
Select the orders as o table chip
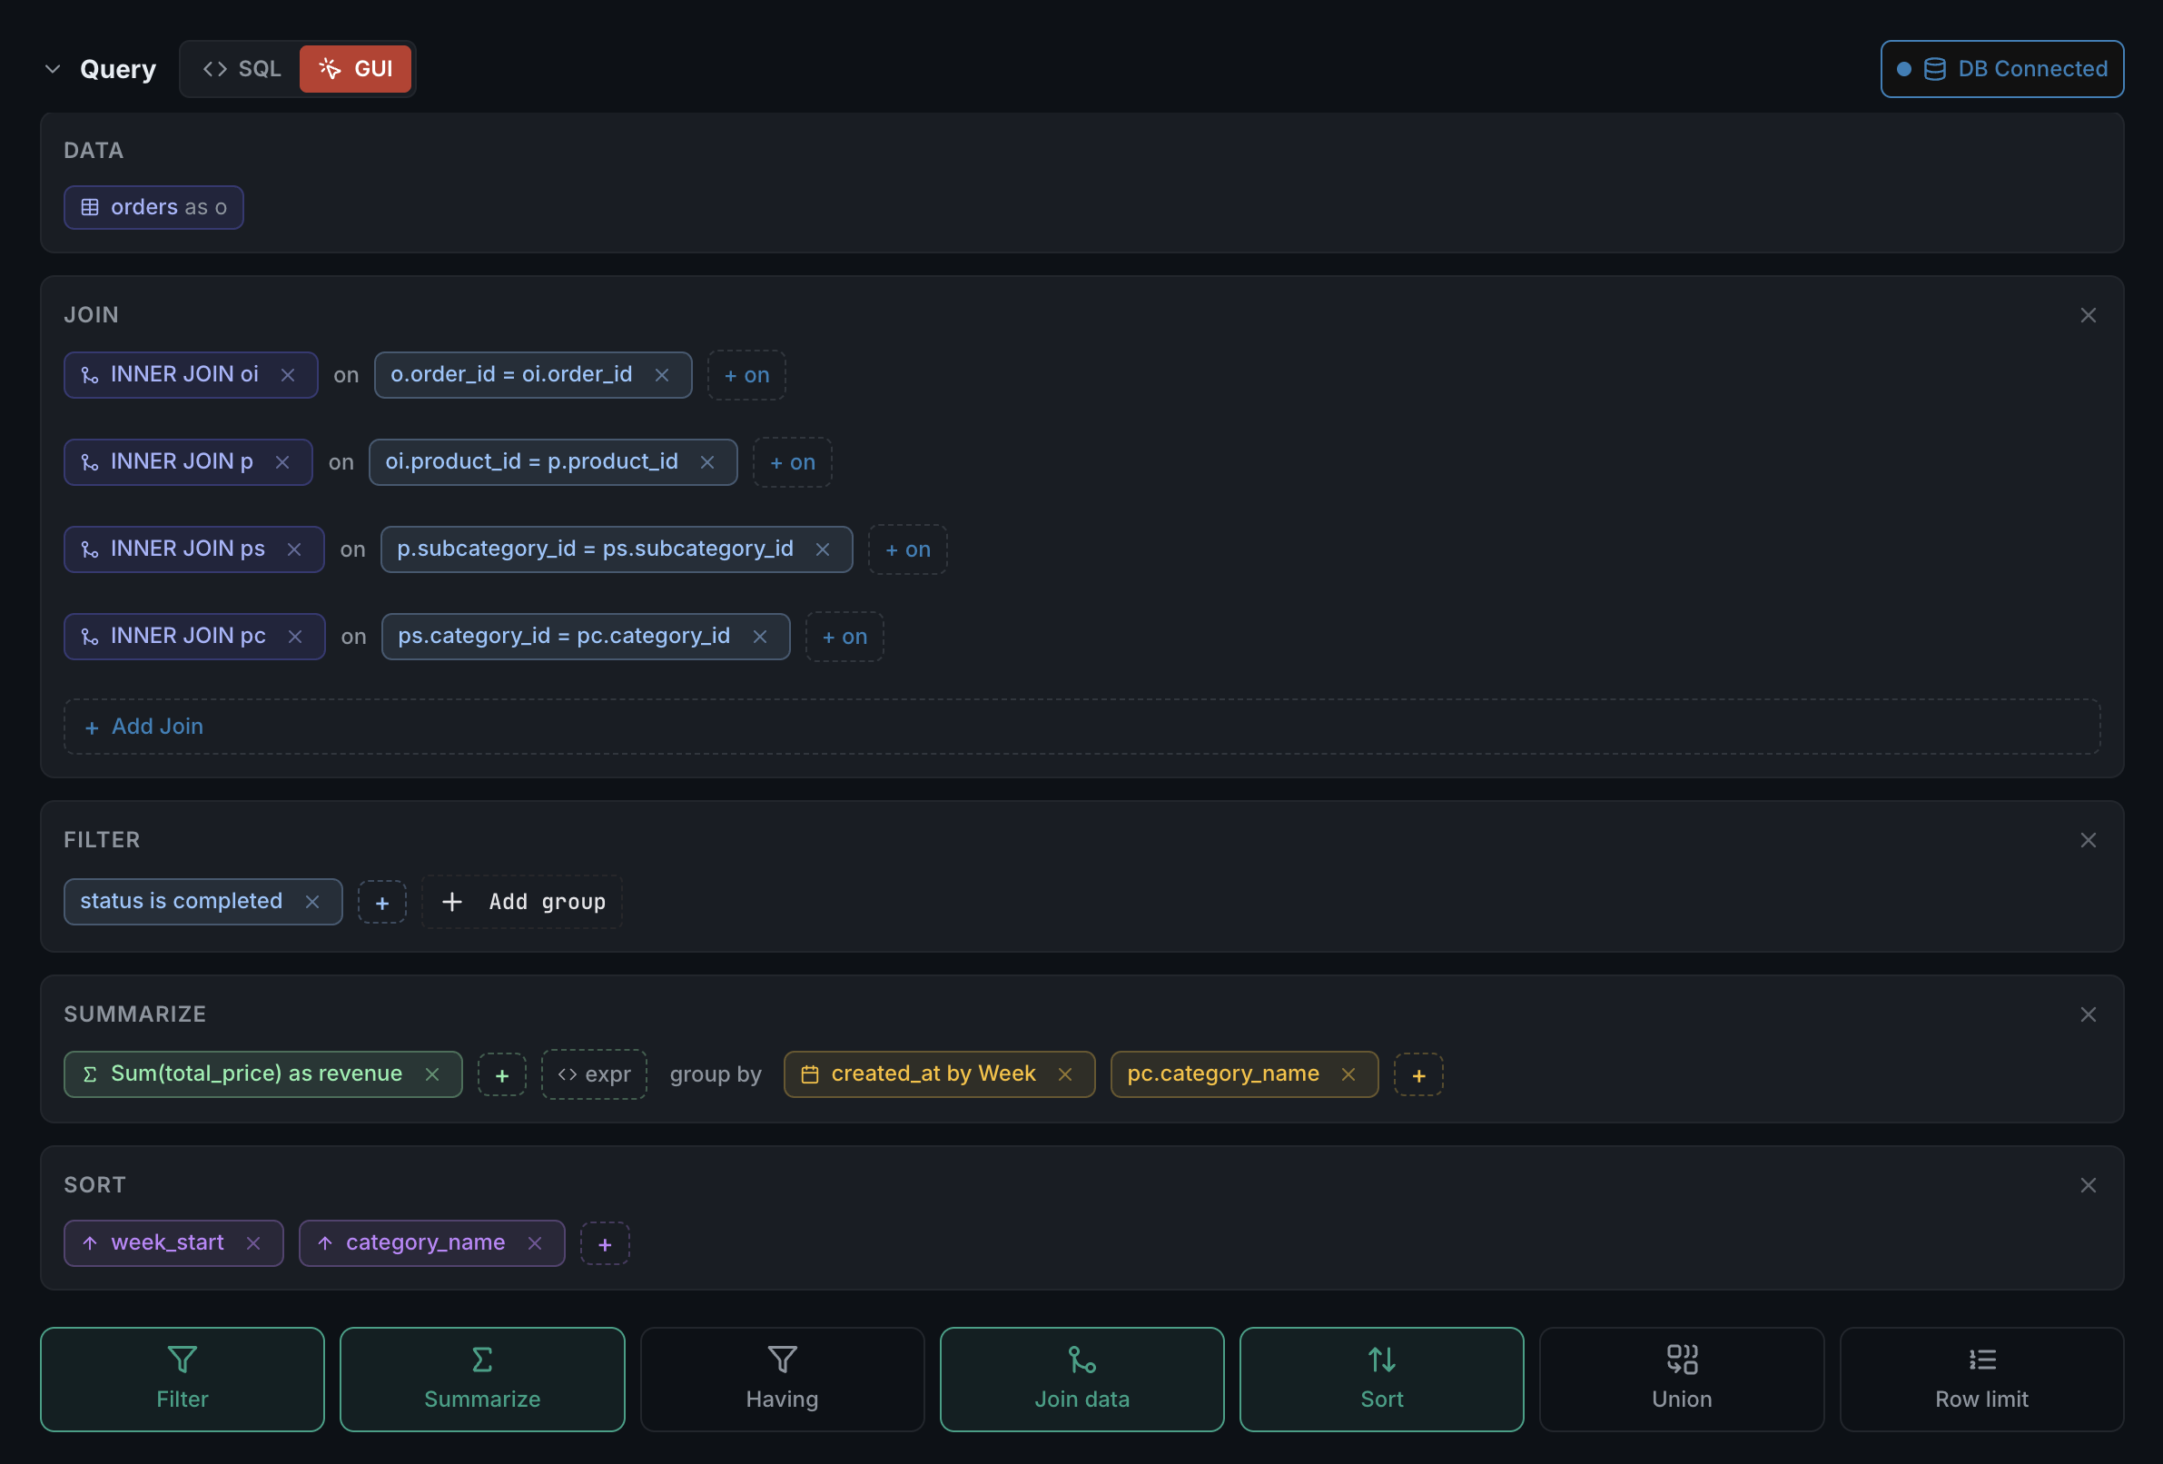[153, 208]
